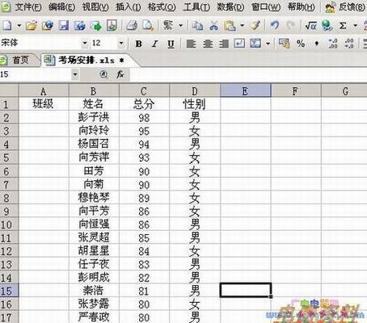Expand the font name dropdown
The width and height of the screenshot is (367, 323).
coord(85,43)
